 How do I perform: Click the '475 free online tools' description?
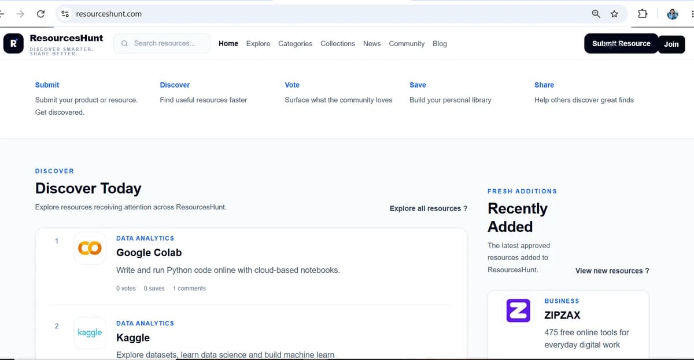pos(586,339)
